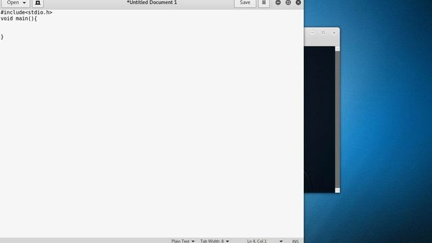Create a new document tab icon

[38, 3]
